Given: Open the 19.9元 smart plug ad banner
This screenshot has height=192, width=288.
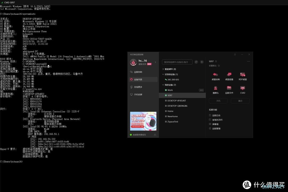Looking at the screenshot, I should click(x=143, y=121).
